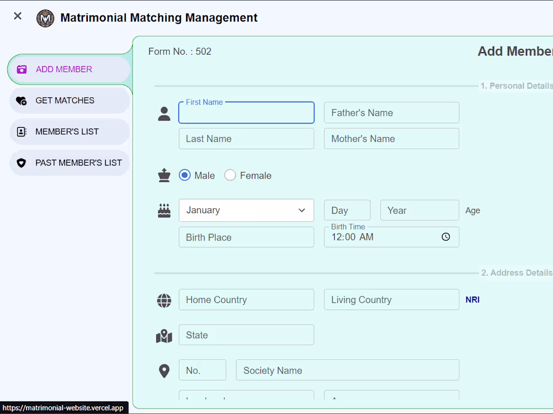Click the crown icon next to gender selection
553x414 pixels.
pos(164,175)
